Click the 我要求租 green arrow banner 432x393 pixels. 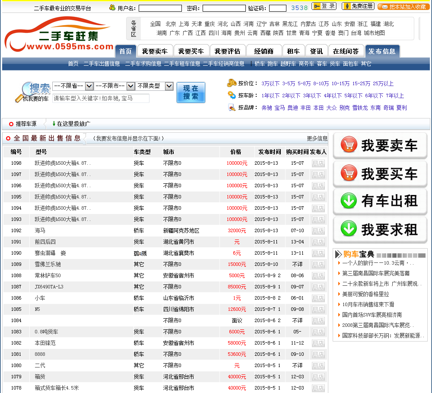point(380,230)
